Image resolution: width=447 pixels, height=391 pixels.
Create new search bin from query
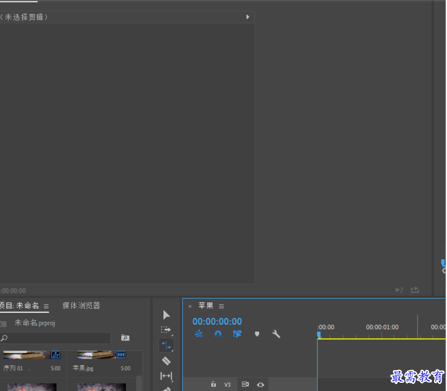click(x=125, y=338)
